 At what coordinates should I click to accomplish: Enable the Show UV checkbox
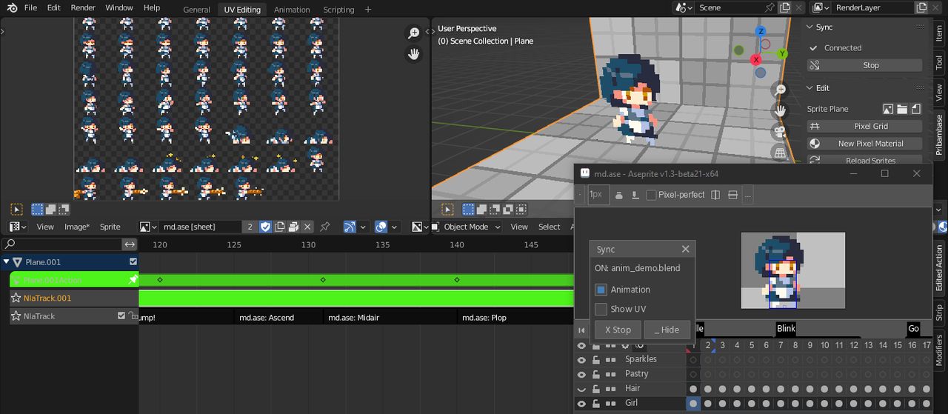[x=601, y=309]
